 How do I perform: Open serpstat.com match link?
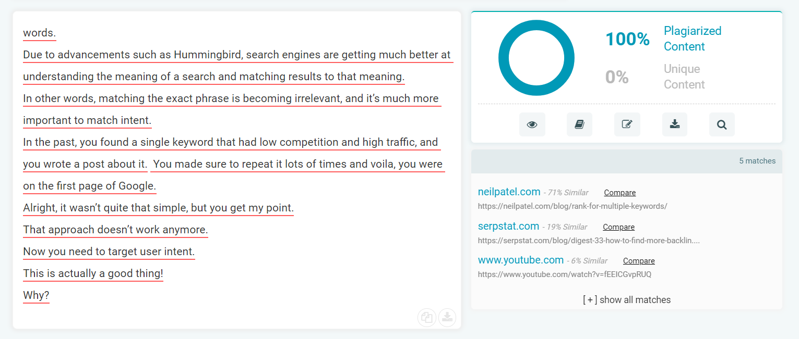(x=508, y=226)
